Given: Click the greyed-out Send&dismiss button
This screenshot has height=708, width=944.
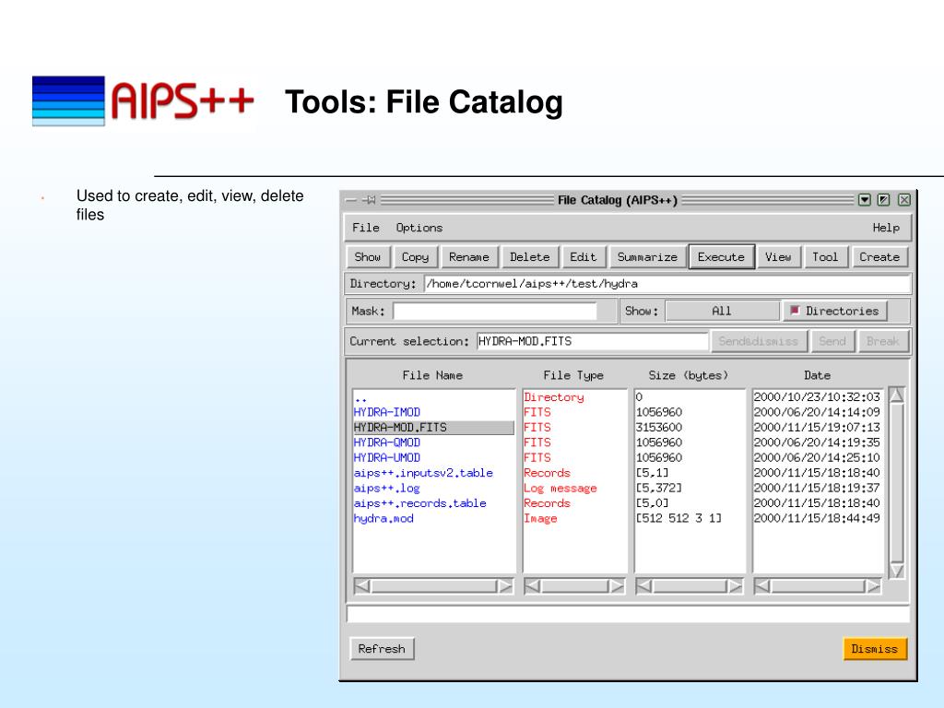Looking at the screenshot, I should point(758,341).
